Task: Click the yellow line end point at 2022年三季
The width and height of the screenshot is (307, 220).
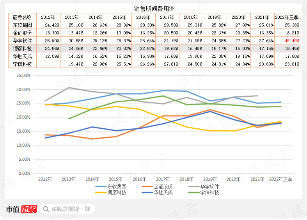Action: coord(281,122)
